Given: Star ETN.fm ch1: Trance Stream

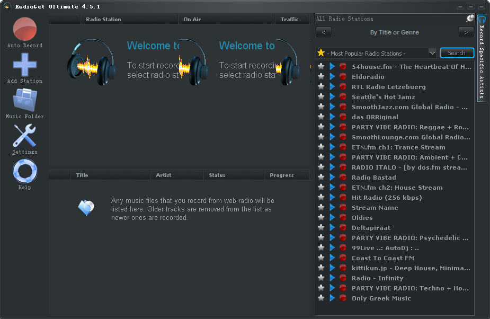Looking at the screenshot, I should pyautogui.click(x=321, y=147).
